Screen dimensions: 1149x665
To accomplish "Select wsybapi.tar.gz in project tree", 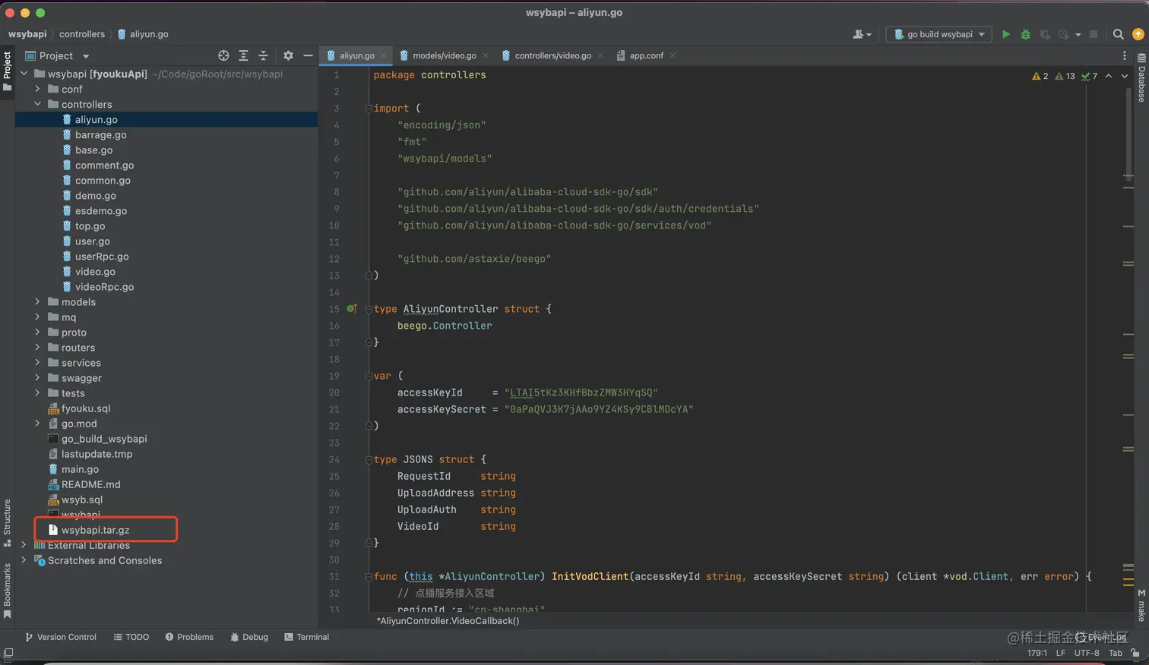I will click(95, 530).
